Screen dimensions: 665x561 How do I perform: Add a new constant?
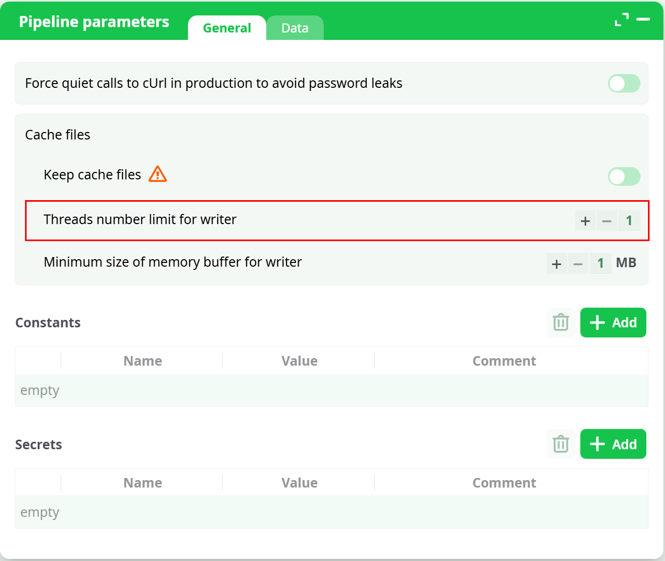click(x=613, y=323)
